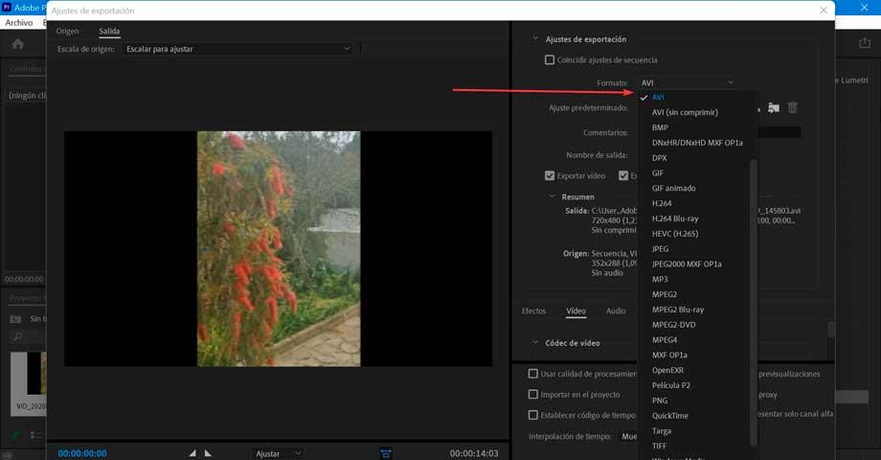Open the Ajustar zoom level dropdown
881x460 pixels.
[x=278, y=453]
